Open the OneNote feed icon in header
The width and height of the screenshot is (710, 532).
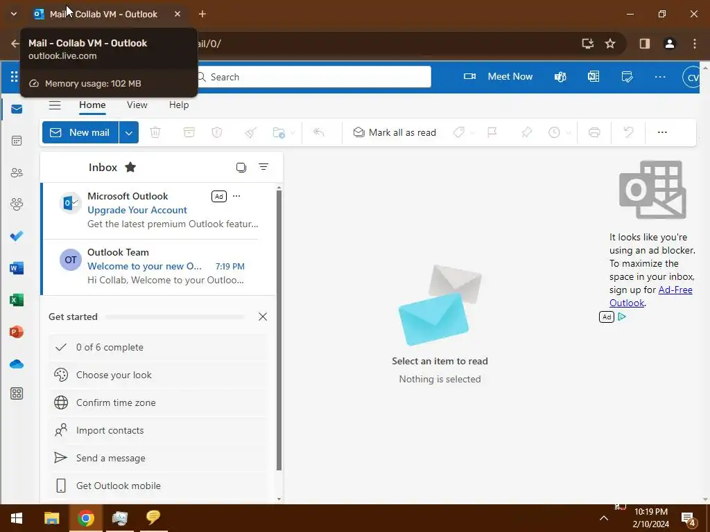[x=594, y=76]
